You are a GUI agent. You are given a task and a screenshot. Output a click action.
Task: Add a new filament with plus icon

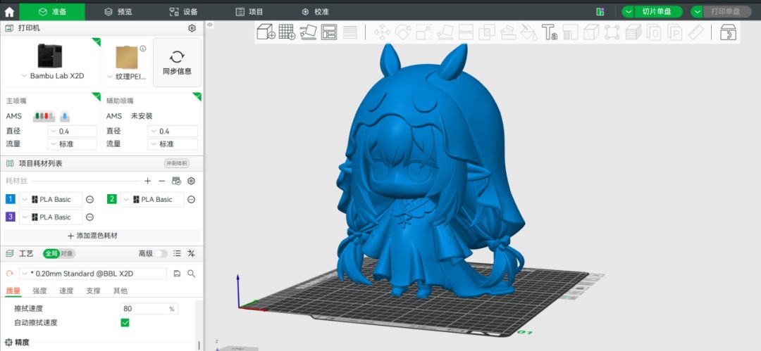coord(147,181)
